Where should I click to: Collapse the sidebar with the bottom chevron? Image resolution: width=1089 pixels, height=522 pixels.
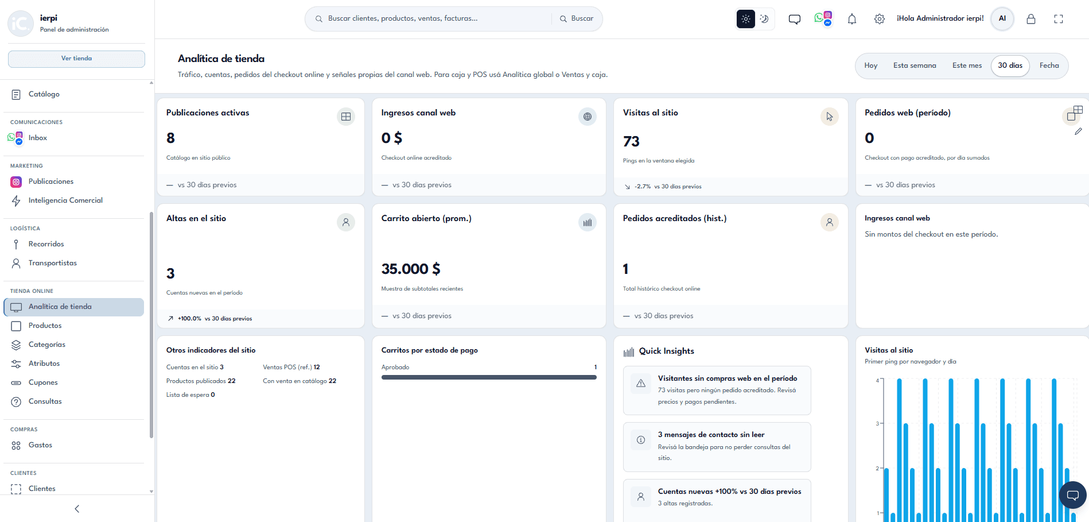(77, 509)
